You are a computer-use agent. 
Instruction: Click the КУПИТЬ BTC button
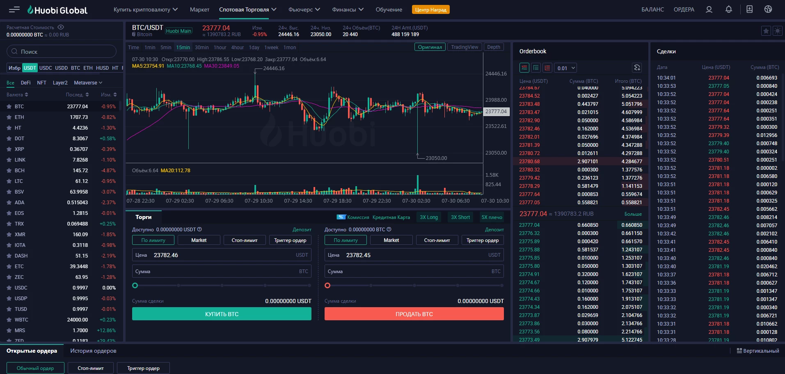222,314
